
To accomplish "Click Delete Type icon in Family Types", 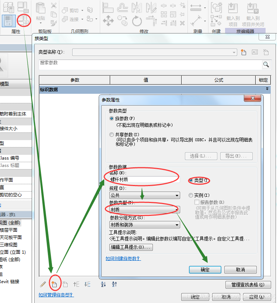I will click(266, 52).
